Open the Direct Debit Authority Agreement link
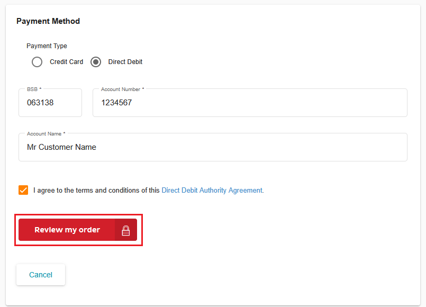 click(x=212, y=190)
